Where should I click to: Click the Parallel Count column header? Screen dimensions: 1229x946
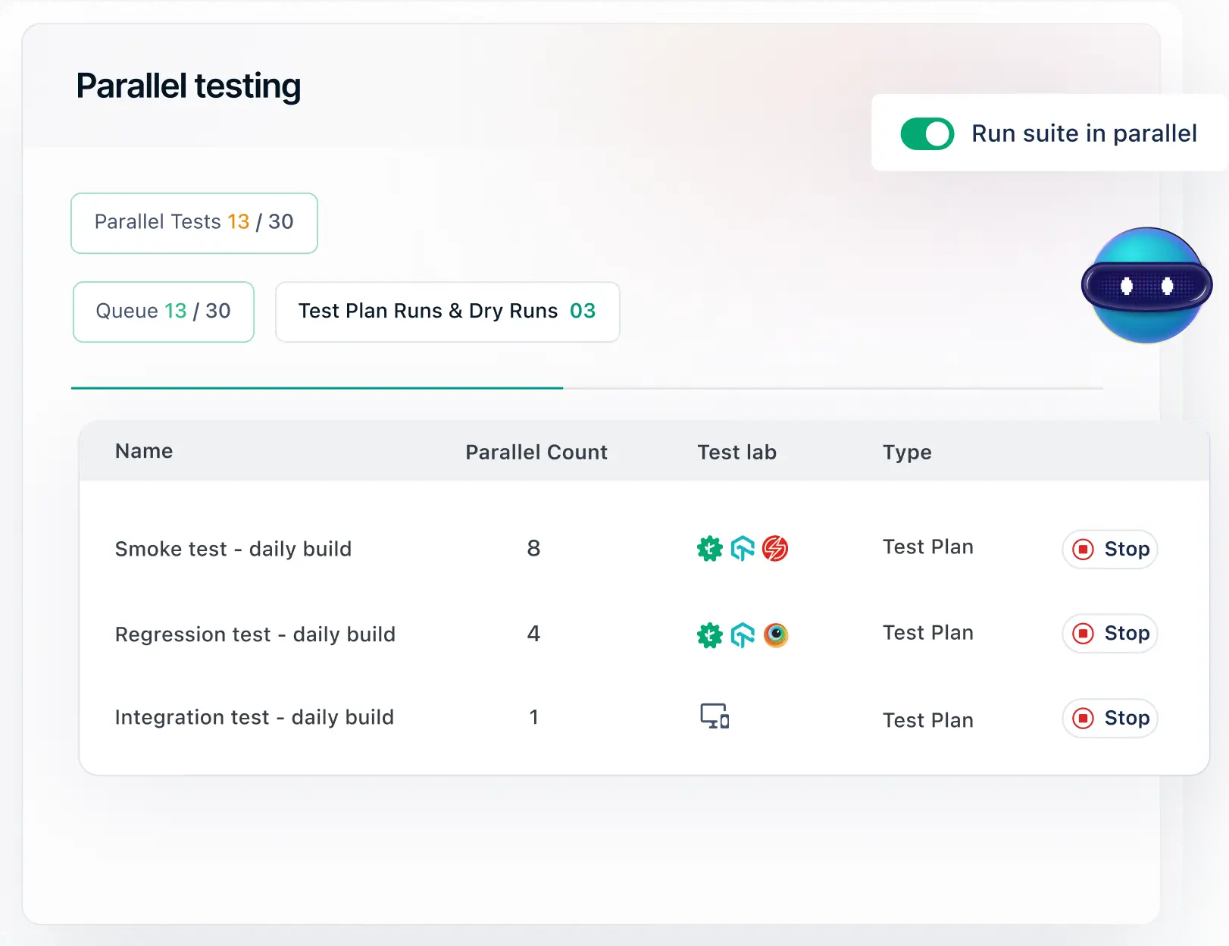pos(536,453)
